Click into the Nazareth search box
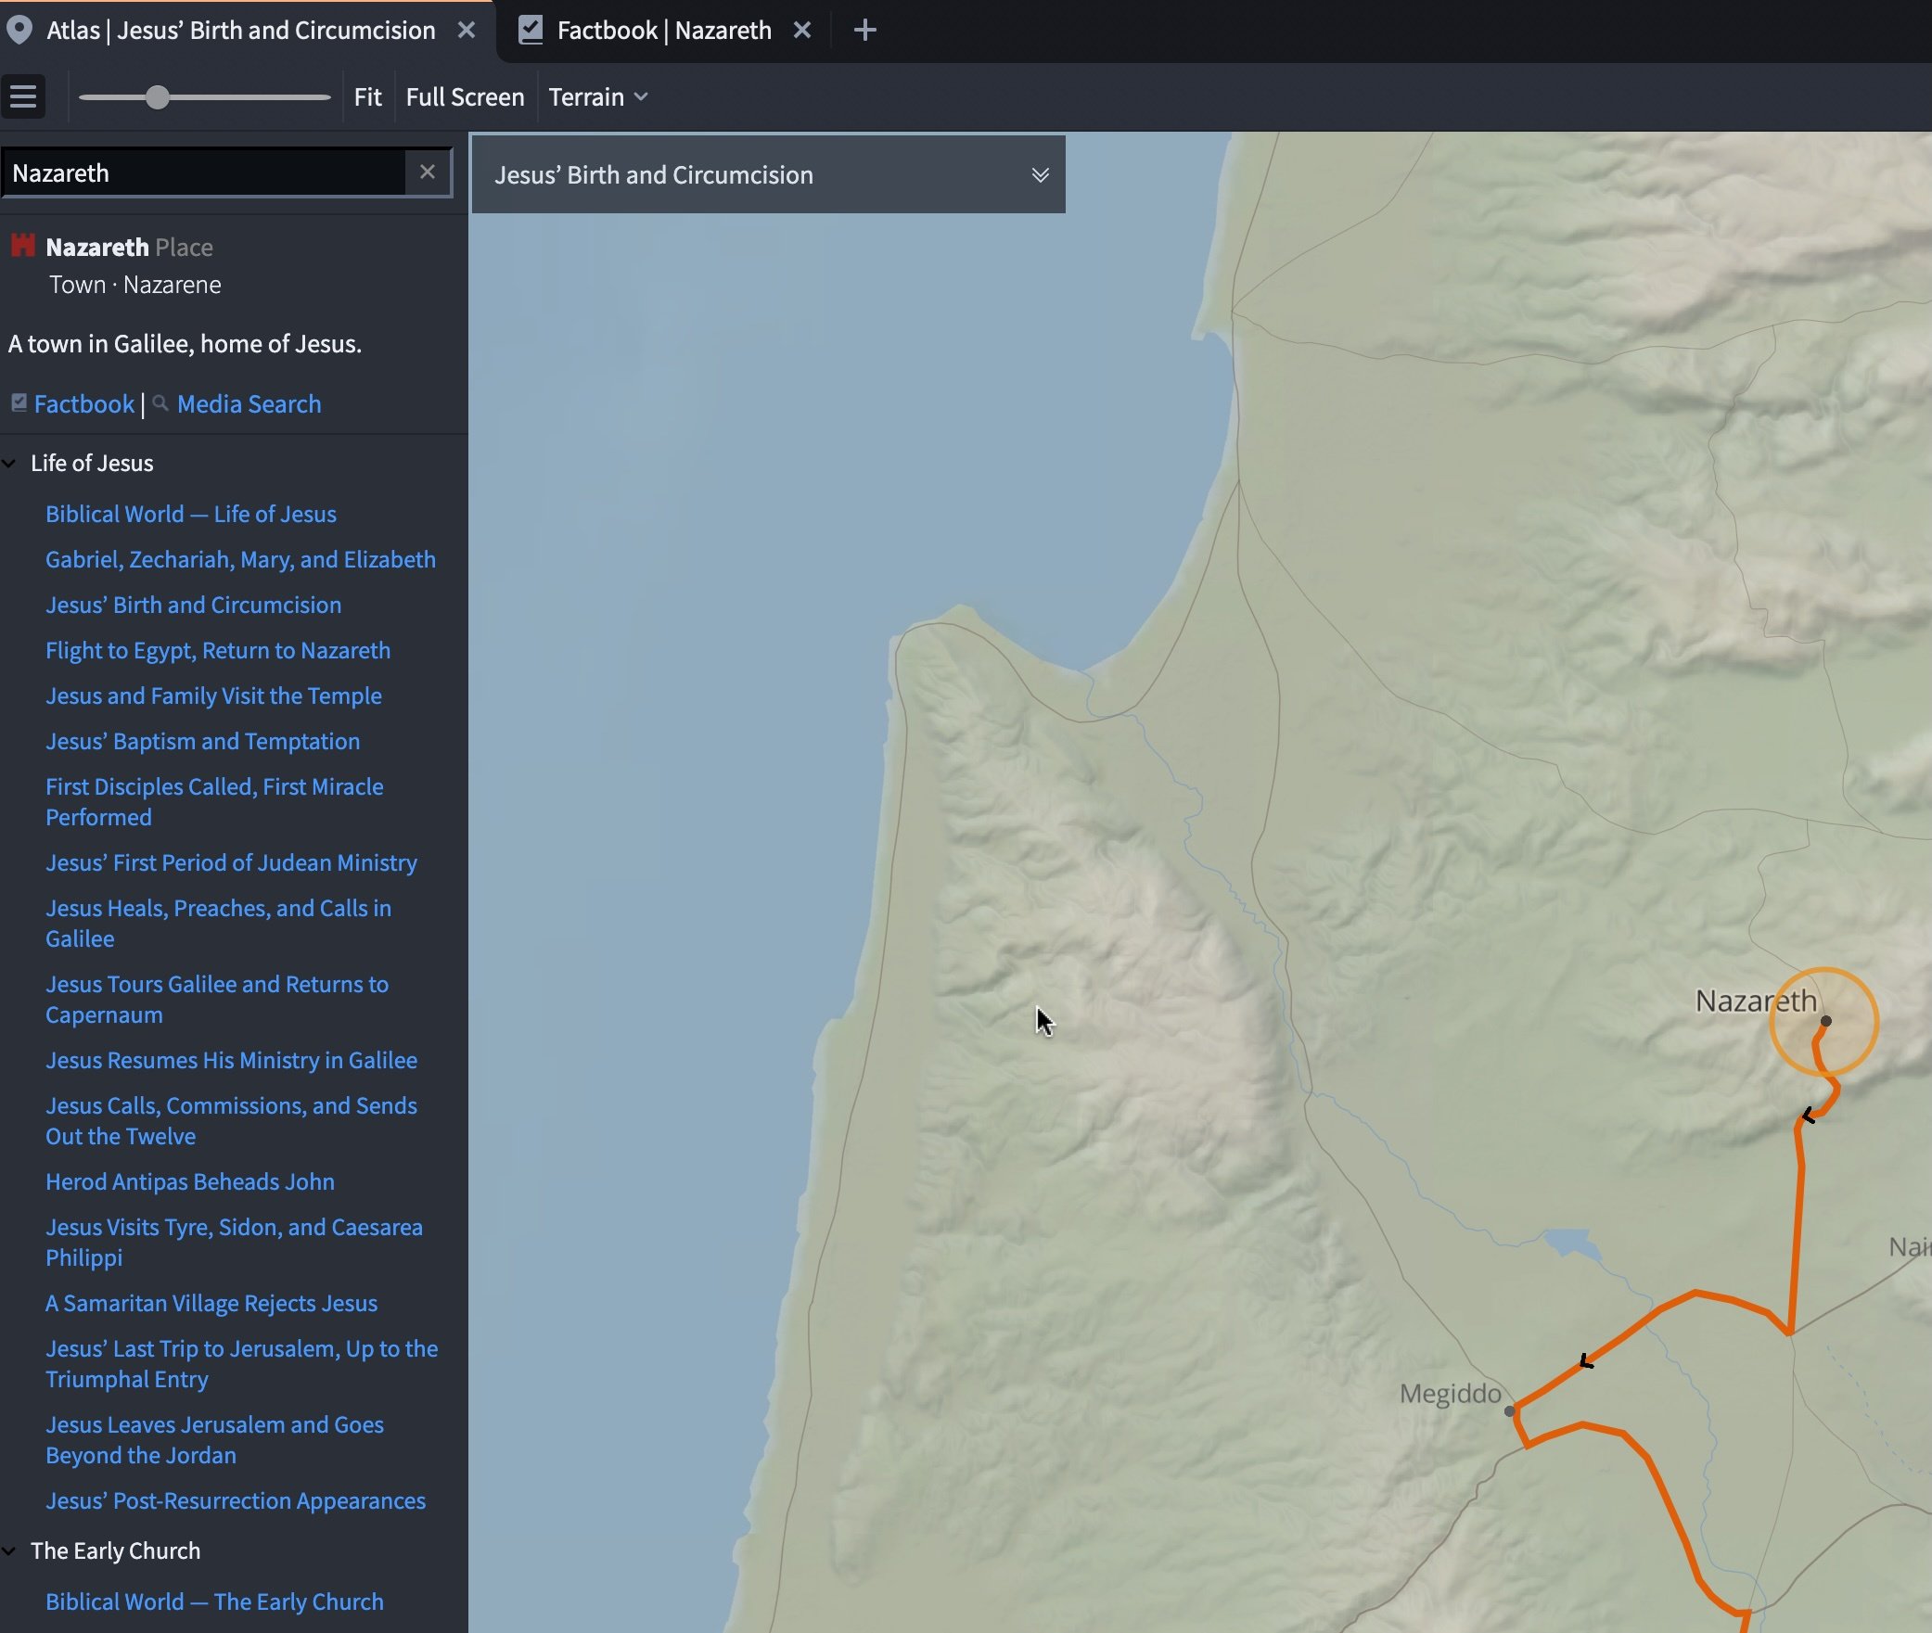Screen dimensions: 1932x1633 tap(204, 172)
